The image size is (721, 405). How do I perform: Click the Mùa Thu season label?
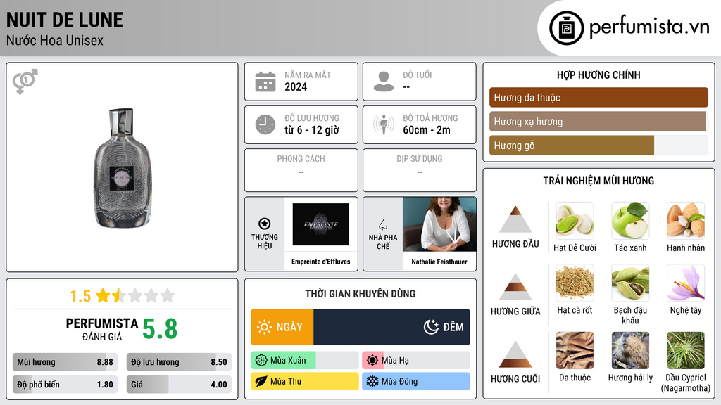[286, 381]
